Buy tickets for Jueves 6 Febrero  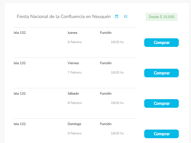click(x=161, y=43)
